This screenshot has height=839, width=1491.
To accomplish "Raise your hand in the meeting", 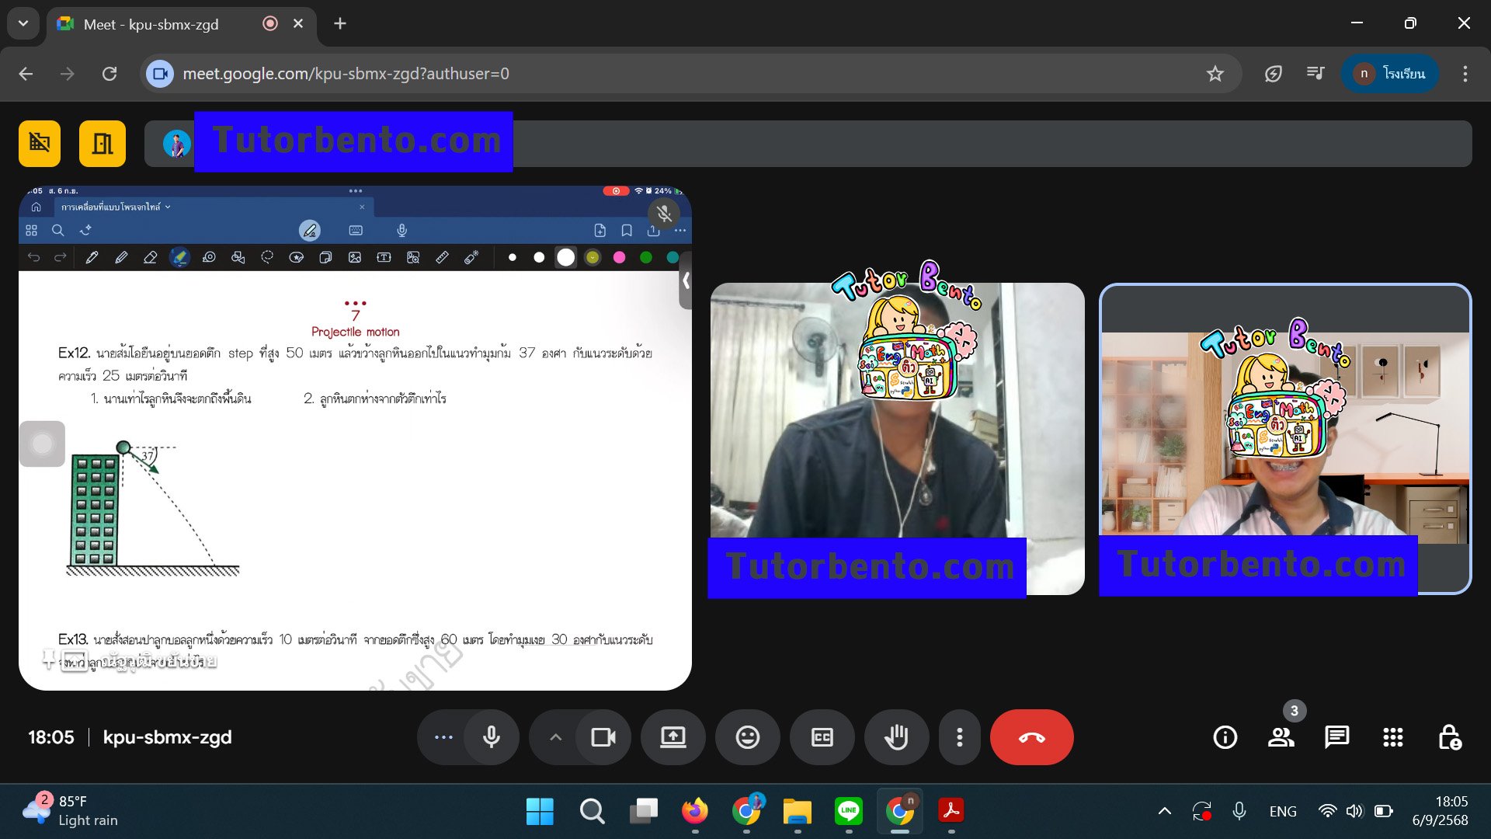I will 896,737.
